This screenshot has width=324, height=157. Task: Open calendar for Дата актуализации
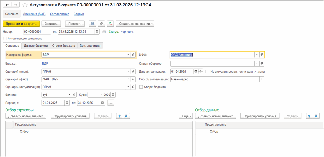click(196, 72)
